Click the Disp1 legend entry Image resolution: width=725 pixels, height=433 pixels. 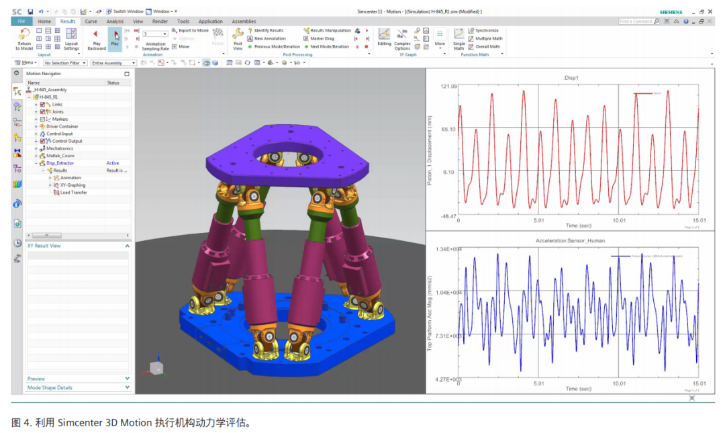(647, 93)
